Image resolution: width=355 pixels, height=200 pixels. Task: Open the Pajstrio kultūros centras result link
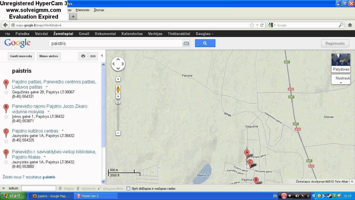pos(35,131)
